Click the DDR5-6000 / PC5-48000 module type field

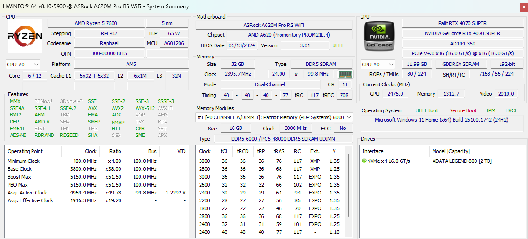[283, 139]
